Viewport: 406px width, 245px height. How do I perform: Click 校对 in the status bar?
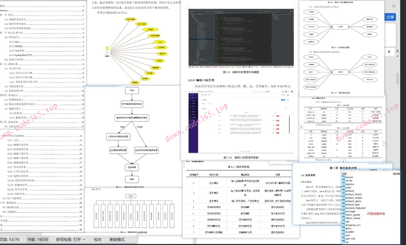(x=98, y=240)
